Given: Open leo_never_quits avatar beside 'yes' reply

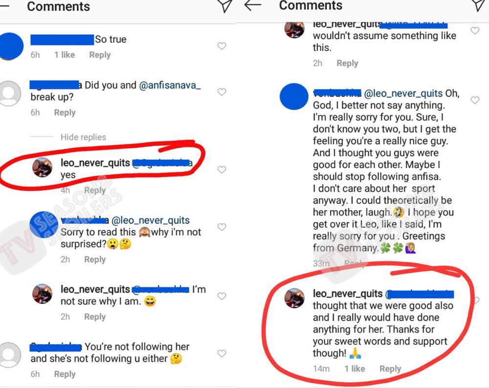Looking at the screenshot, I should click(42, 168).
